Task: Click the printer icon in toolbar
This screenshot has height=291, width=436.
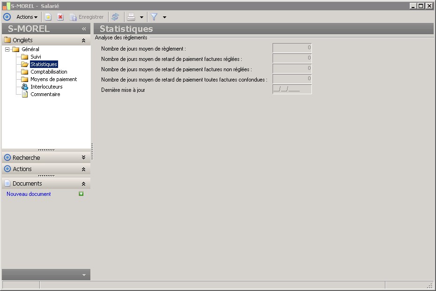Action: 131,17
